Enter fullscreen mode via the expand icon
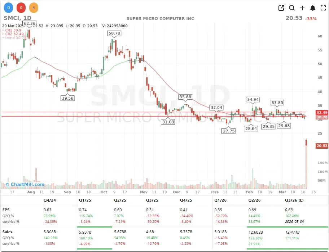329x252 pixels. tap(323, 8)
